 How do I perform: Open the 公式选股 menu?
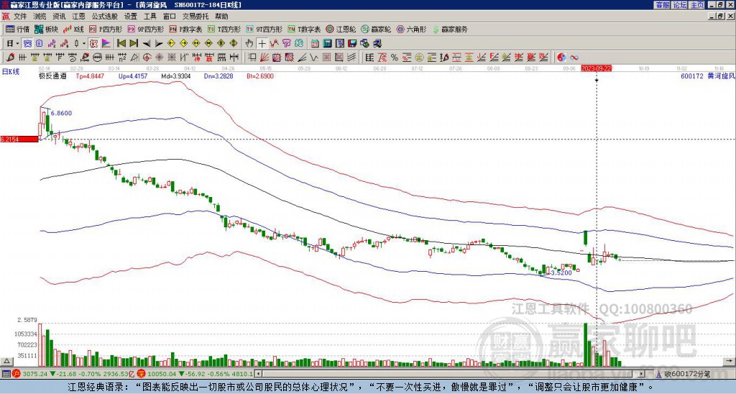[104, 17]
